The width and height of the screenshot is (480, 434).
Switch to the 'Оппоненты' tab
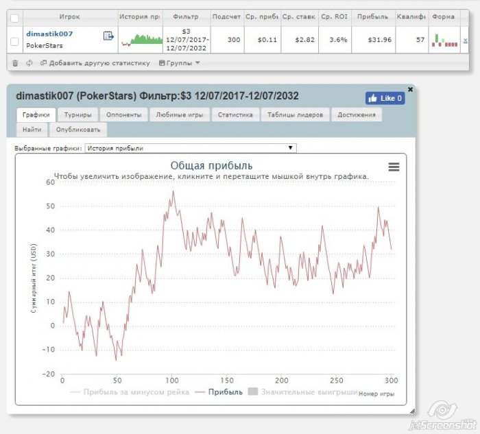click(123, 114)
